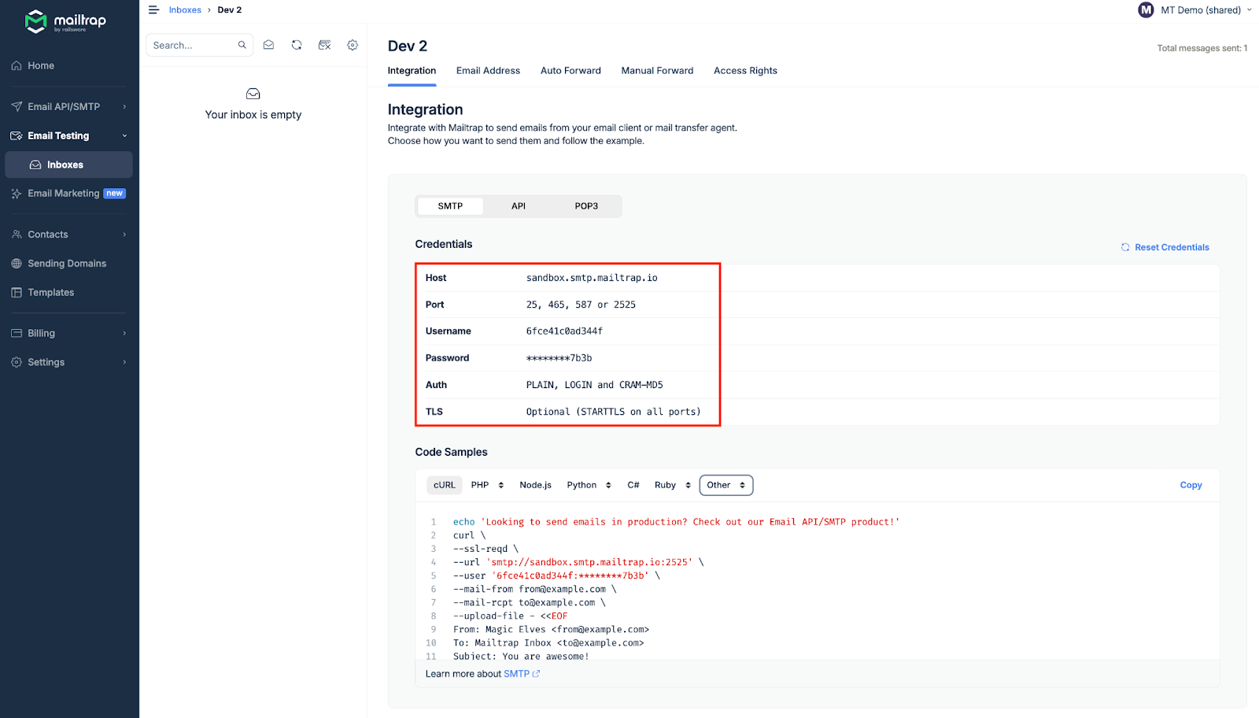
Task: Switch to the Integration tab
Action: click(412, 71)
